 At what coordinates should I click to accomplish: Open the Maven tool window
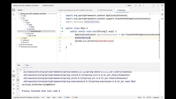[162, 19]
